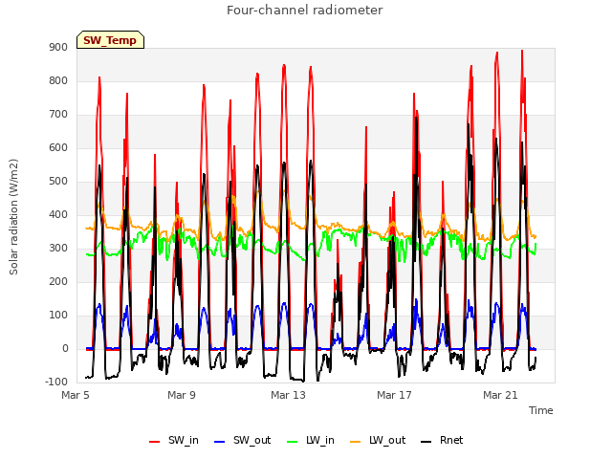Click the 400 y-axis tick label
612x459 pixels.
coord(58,214)
